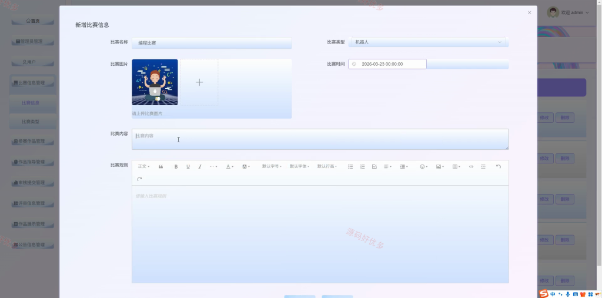Click the admin user avatar
The image size is (602, 298).
click(553, 12)
